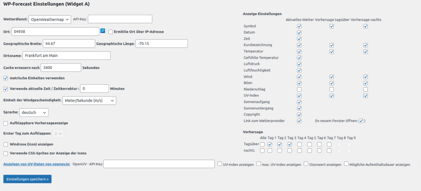Uncheck the Sonnenaufgang checkbox
This screenshot has height=191, width=421.
tap(299, 102)
